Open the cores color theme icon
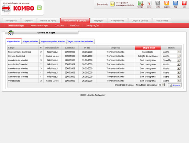 point(149,3)
